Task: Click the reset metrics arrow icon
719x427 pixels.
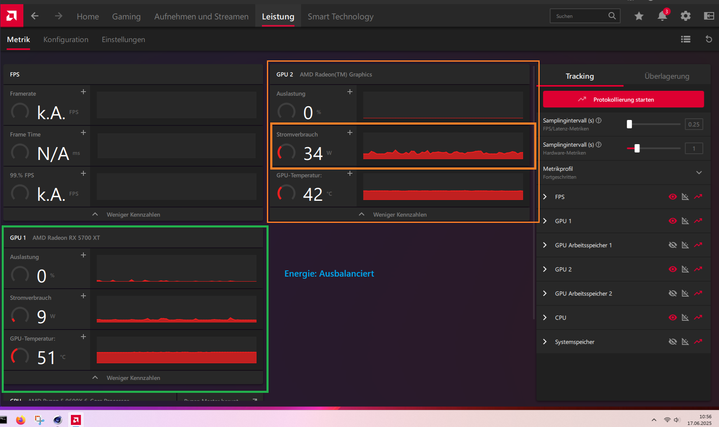Action: click(x=709, y=39)
